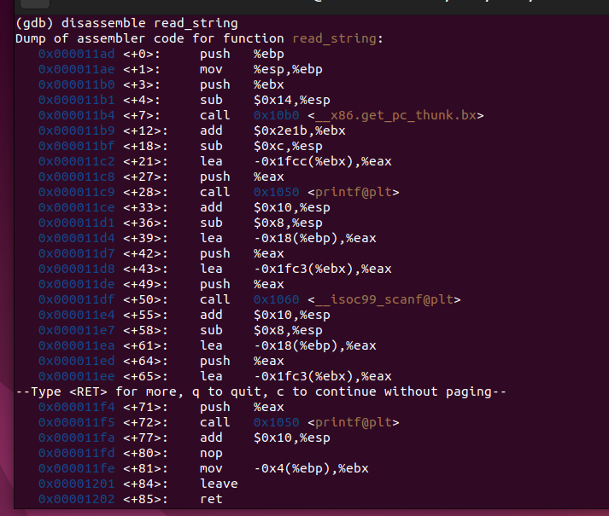This screenshot has height=516, width=609.
Task: Click 'lea -0x18(%ebp),%eax' at offset <+61>
Action: pyautogui.click(x=288, y=345)
